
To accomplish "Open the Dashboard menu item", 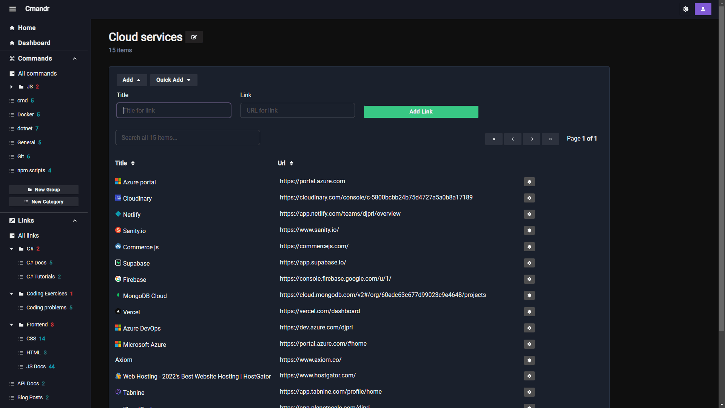I will click(34, 43).
